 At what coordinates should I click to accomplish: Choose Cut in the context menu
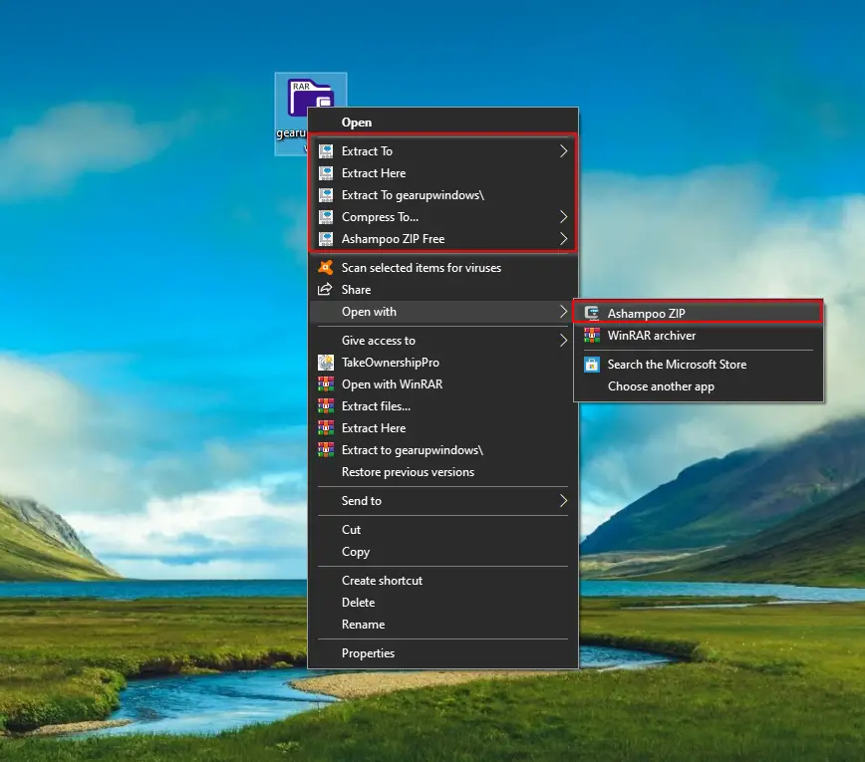[443, 530]
